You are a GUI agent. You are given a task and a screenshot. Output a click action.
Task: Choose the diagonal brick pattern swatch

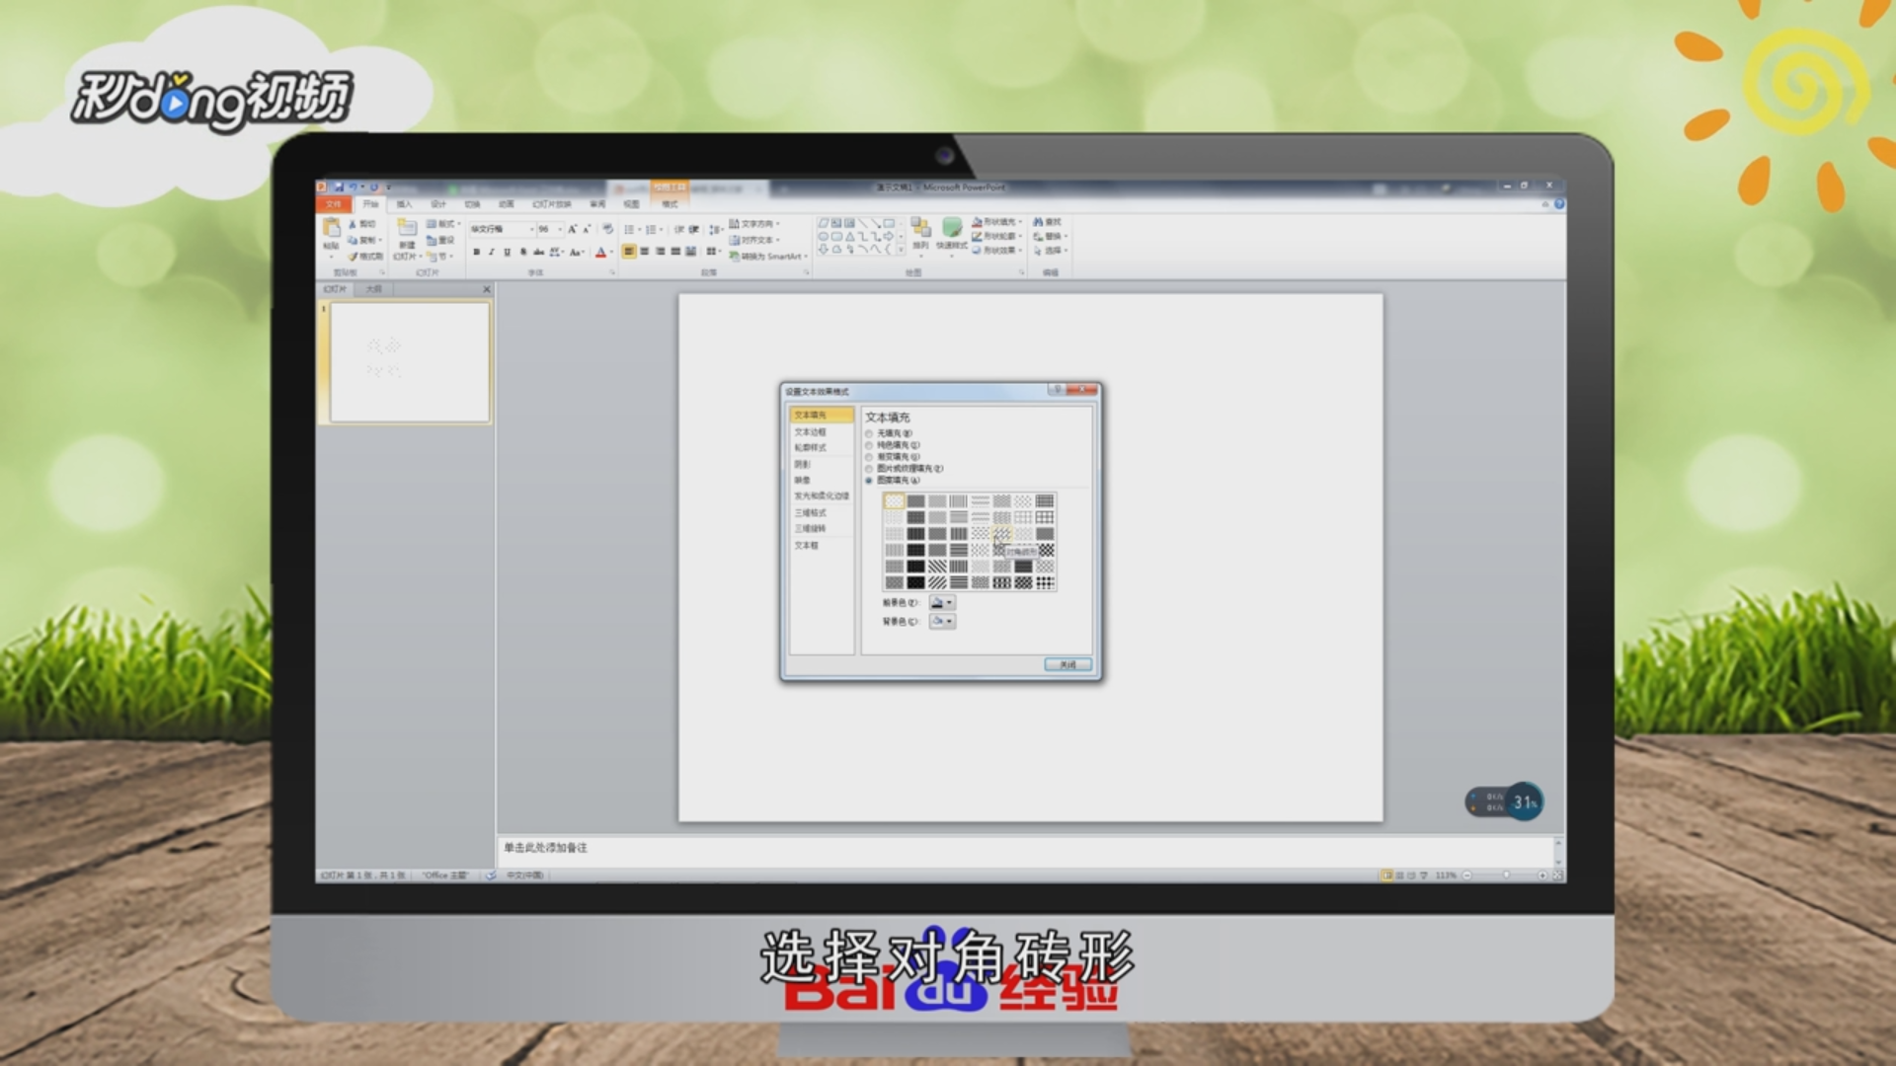pyautogui.click(x=1001, y=534)
